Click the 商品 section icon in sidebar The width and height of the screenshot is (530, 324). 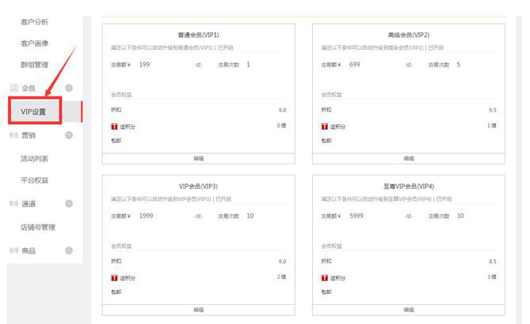click(13, 251)
